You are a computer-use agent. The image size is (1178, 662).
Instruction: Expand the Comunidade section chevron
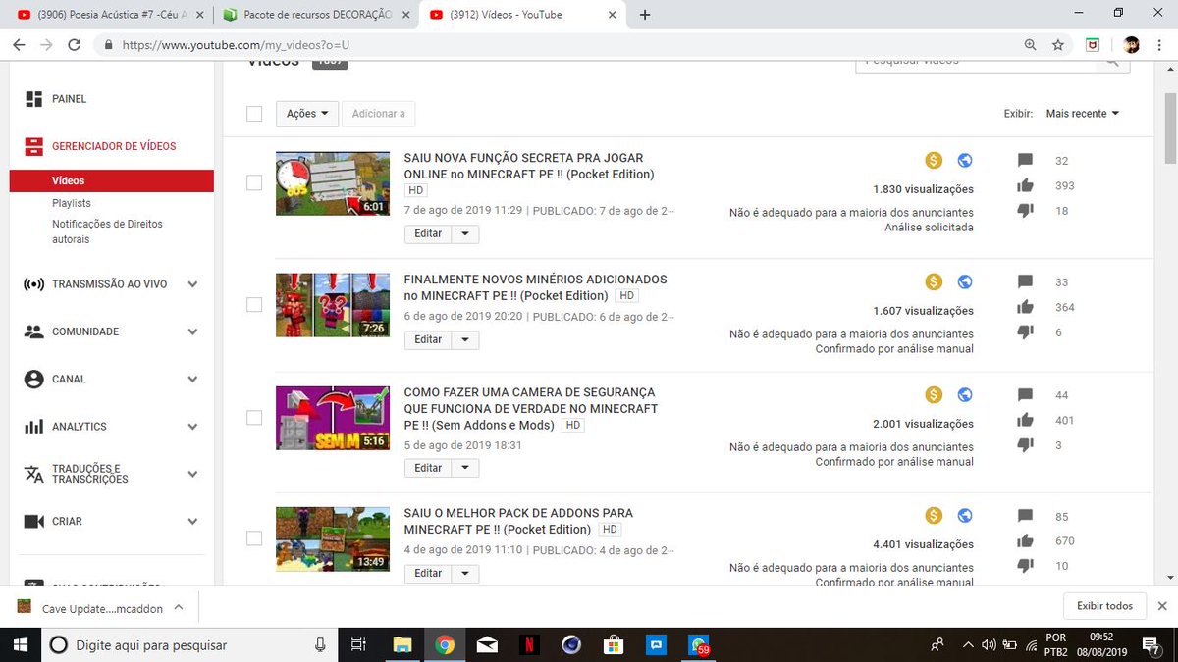tap(192, 331)
